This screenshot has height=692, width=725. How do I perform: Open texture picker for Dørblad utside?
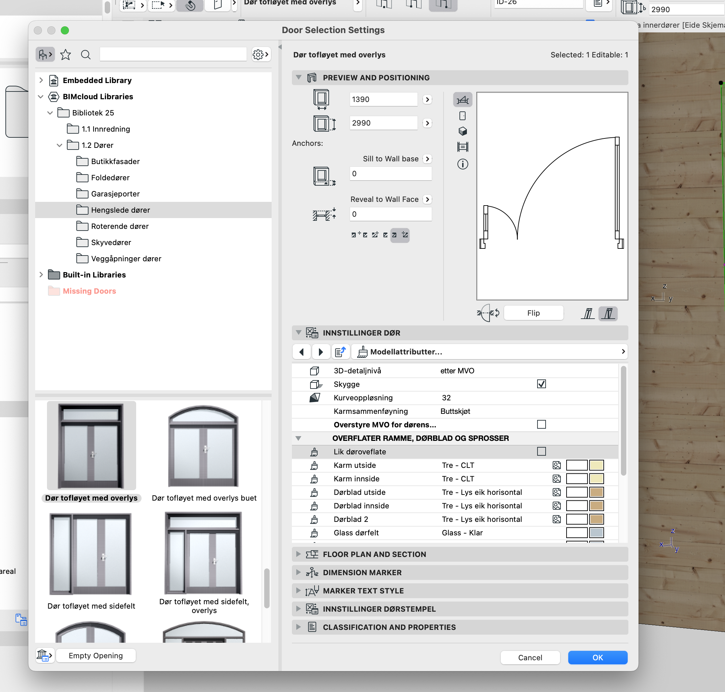(x=556, y=492)
